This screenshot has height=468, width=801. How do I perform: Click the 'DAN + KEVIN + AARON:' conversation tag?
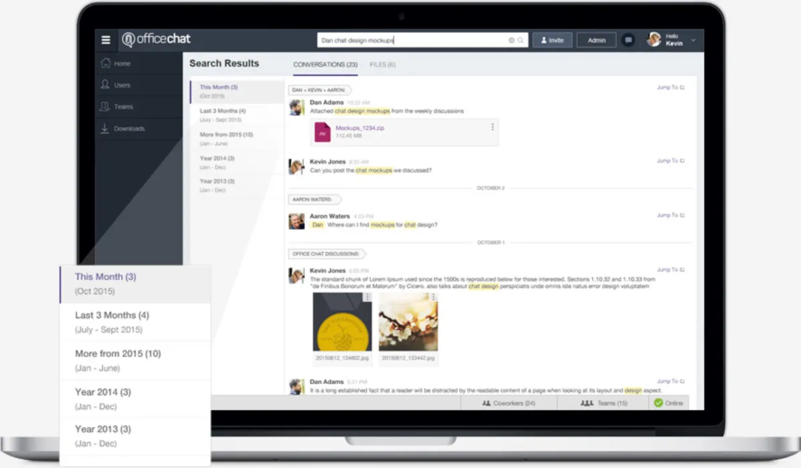(x=320, y=90)
